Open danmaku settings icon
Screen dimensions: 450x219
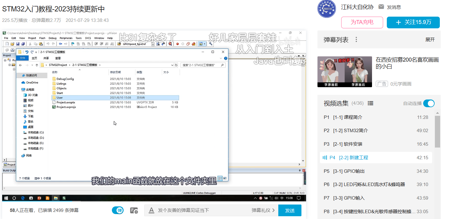point(134,210)
